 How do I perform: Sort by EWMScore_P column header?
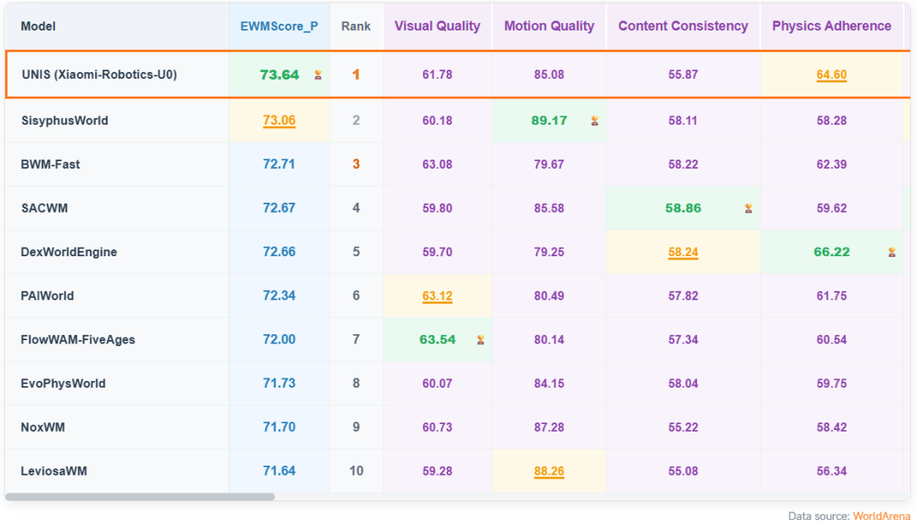pos(279,26)
